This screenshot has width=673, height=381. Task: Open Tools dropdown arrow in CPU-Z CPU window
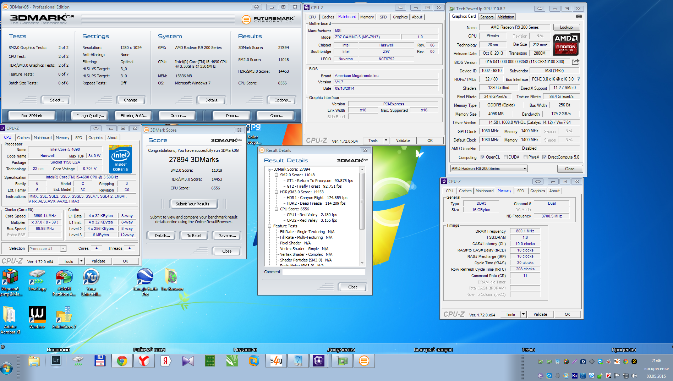pos(81,261)
